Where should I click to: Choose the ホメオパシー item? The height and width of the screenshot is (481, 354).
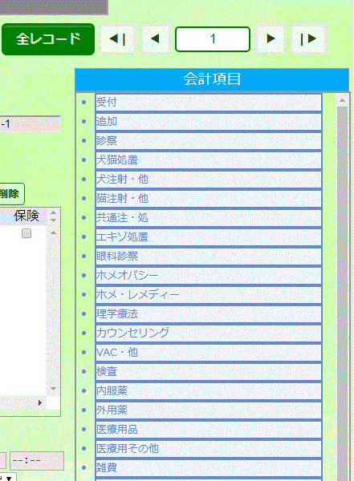coord(209,275)
